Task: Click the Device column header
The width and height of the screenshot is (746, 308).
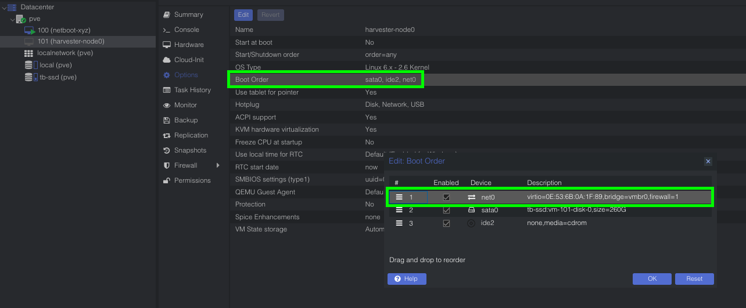Action: 481,183
